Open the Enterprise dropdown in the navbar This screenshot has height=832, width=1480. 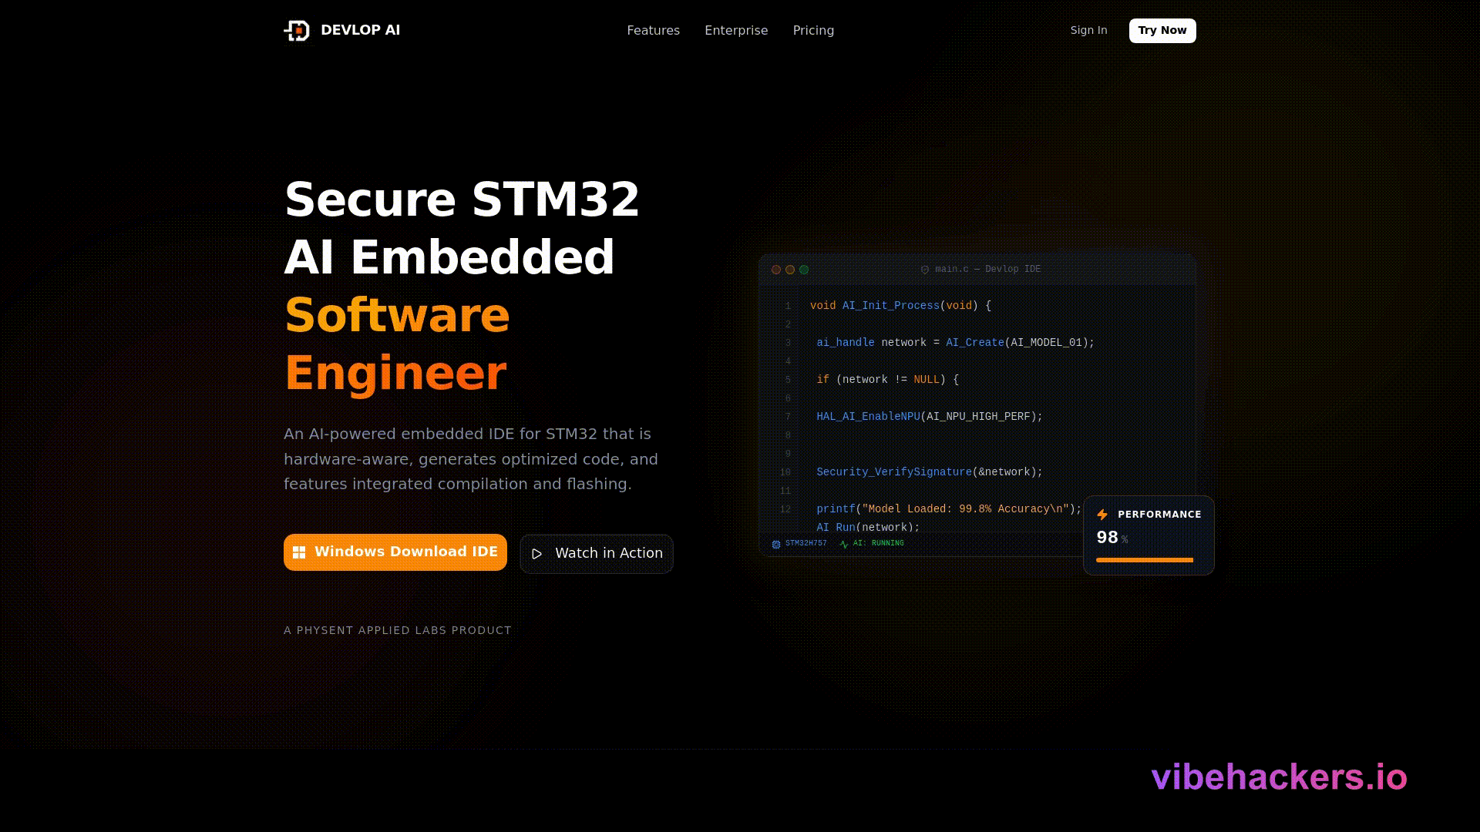[x=736, y=30]
